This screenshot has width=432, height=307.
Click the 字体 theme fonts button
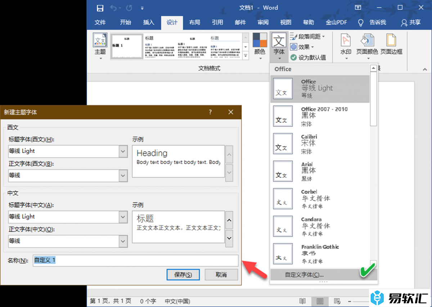pos(279,47)
